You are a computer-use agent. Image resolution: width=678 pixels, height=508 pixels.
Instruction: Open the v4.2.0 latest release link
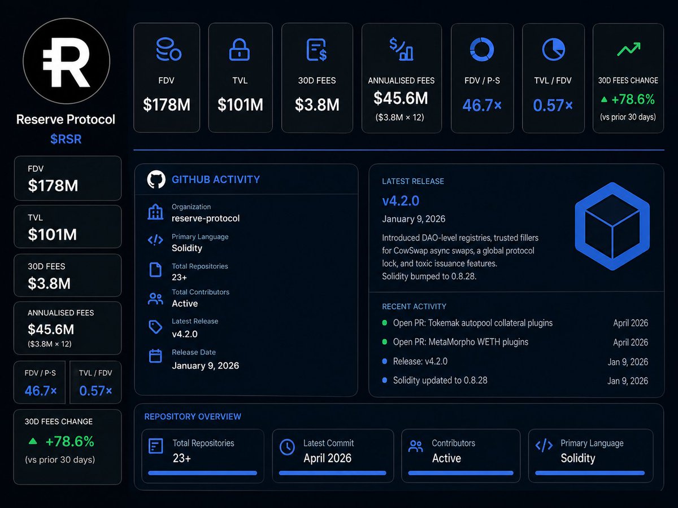click(401, 201)
